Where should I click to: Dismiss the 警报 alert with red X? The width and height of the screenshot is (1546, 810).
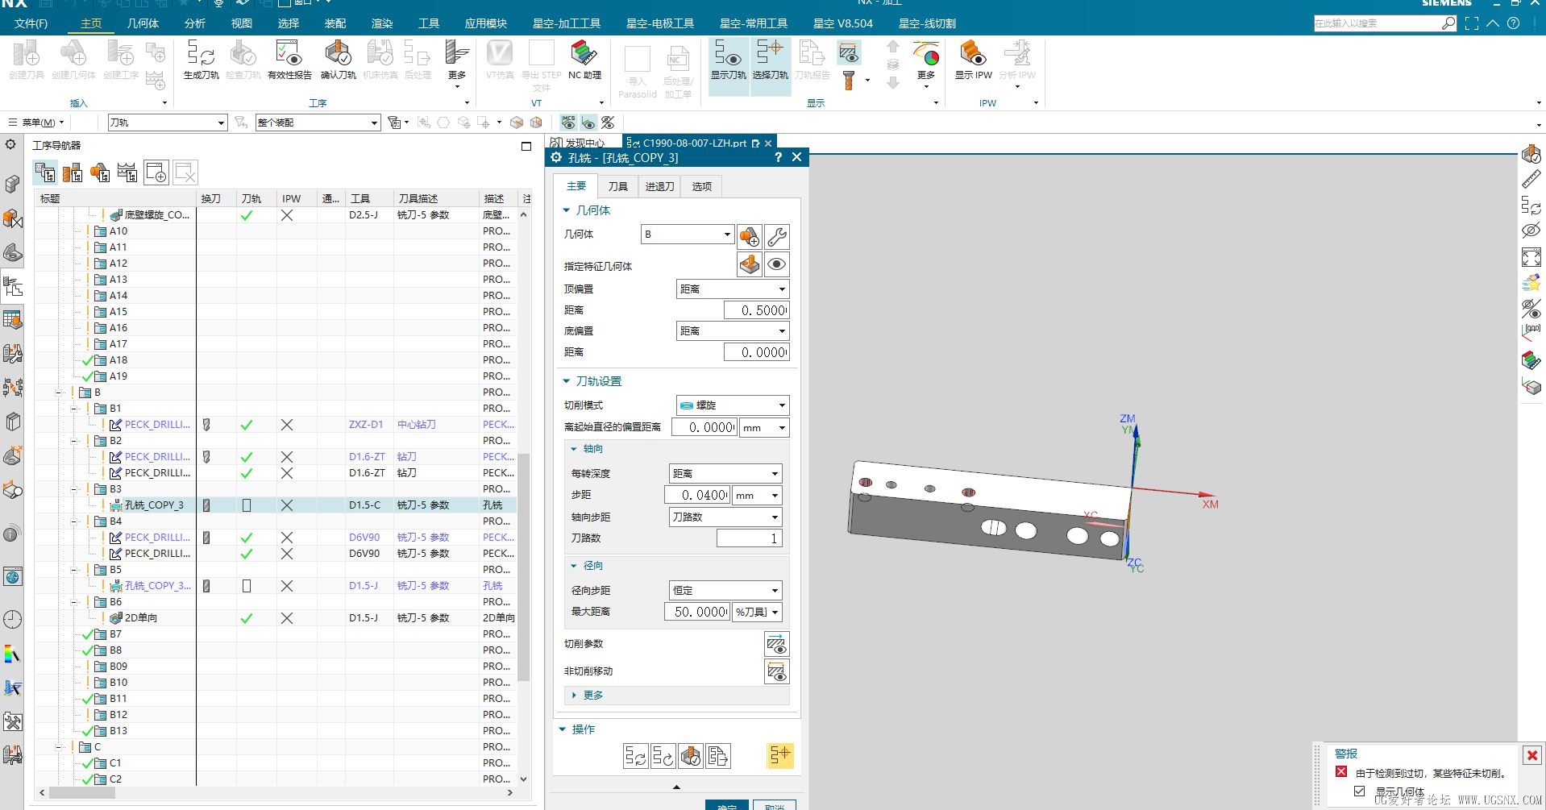[x=1532, y=755]
